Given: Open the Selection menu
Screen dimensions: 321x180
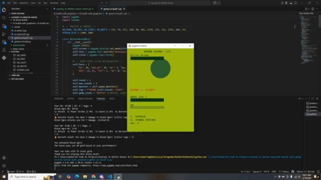Looking at the screenshot, I should [x=24, y=3].
